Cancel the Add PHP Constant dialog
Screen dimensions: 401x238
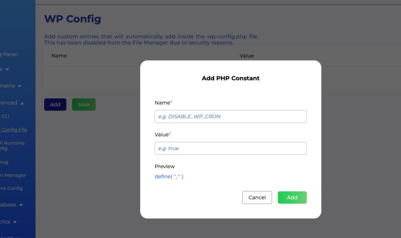coord(257,197)
